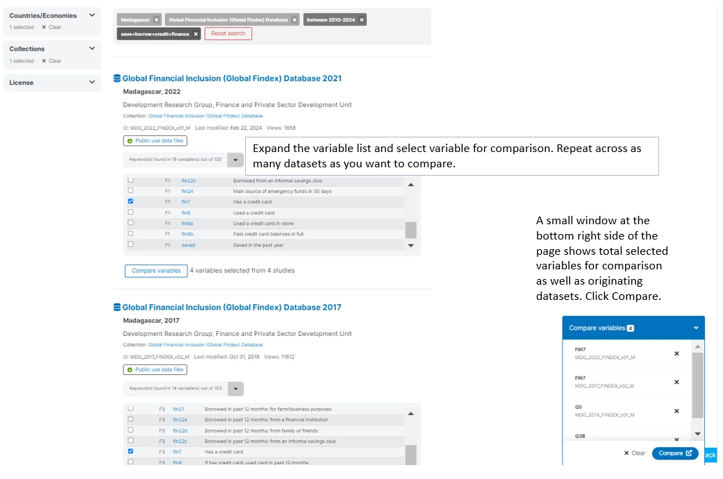Tick the fin8a credit card in-store checkbox
Screen dimensions: 723x479
(131, 223)
